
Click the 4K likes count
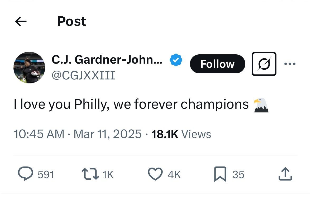tap(174, 174)
